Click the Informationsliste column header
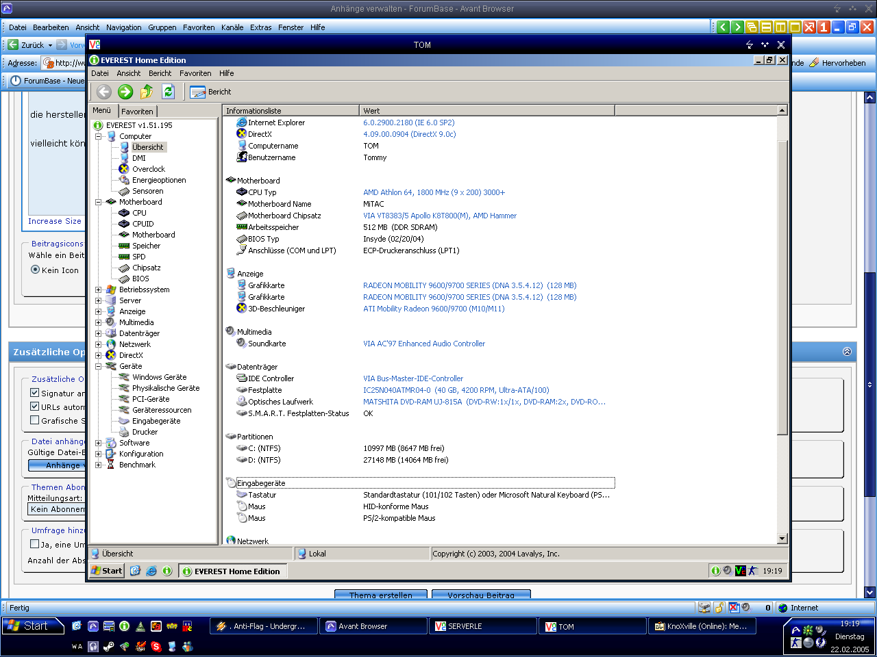This screenshot has height=657, width=877. coord(291,110)
